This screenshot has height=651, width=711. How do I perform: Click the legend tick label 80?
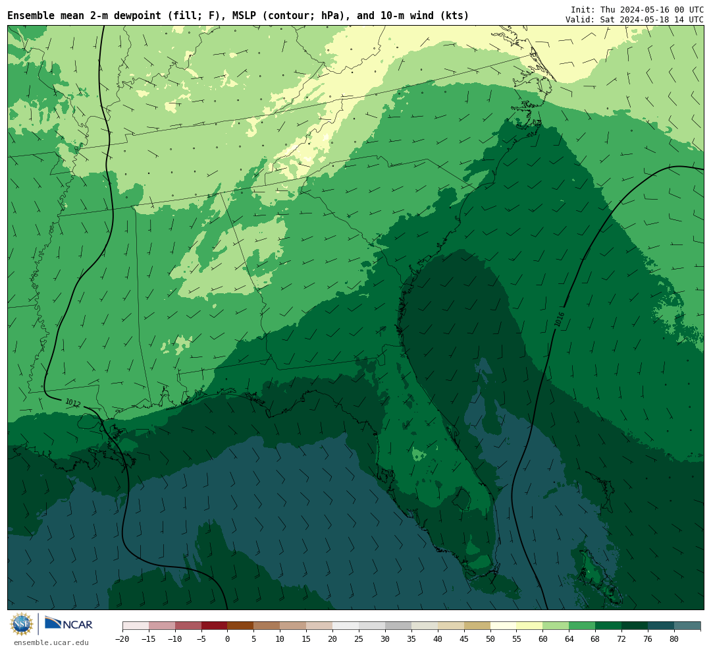tap(674, 639)
